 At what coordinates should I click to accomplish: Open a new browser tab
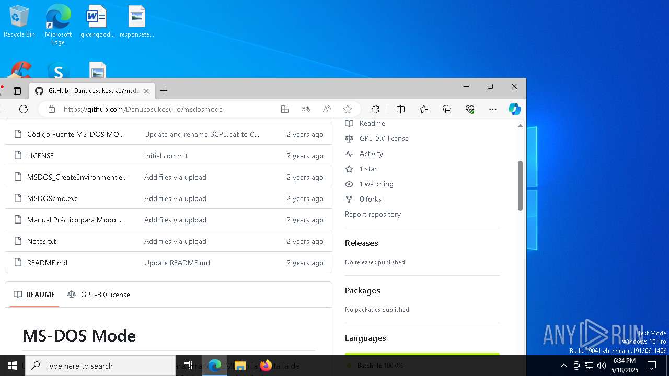(x=164, y=91)
